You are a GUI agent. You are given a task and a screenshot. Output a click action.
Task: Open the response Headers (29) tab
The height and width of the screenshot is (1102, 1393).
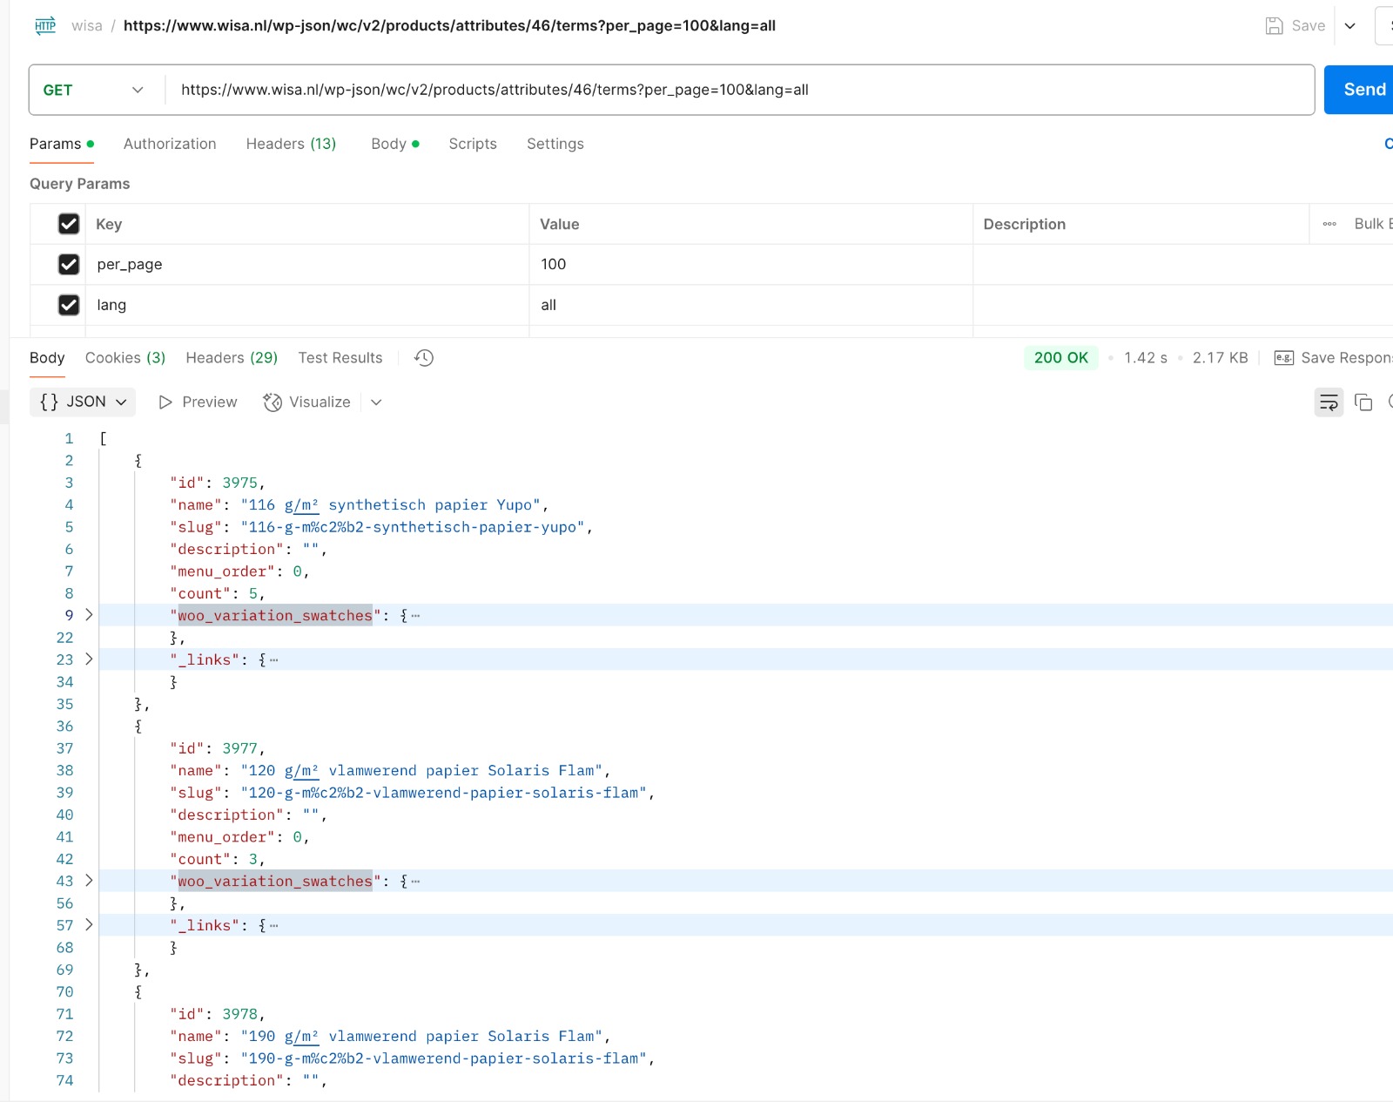[x=232, y=358]
